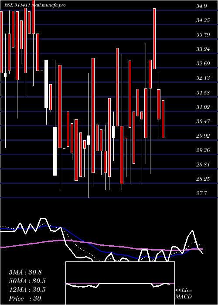Click the 28.81 price axis label

pos(203,165)
